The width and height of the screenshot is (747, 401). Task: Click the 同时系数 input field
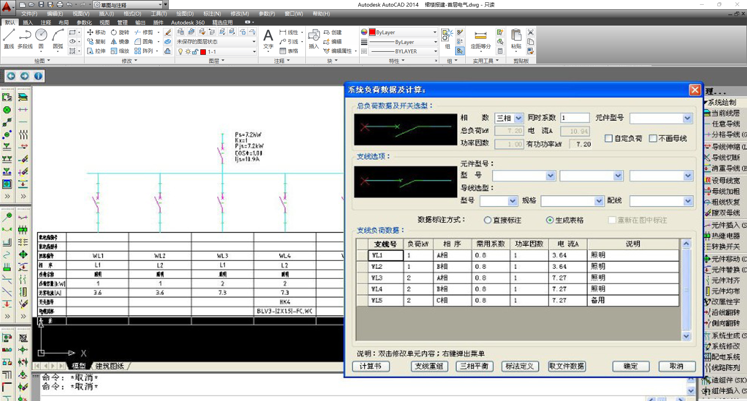coord(575,118)
